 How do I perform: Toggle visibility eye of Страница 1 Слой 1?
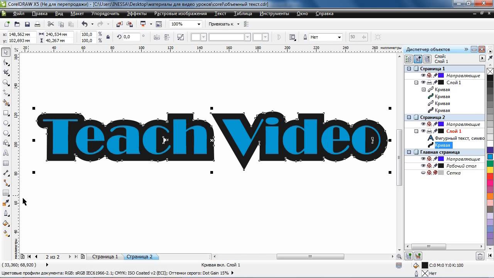423,82
